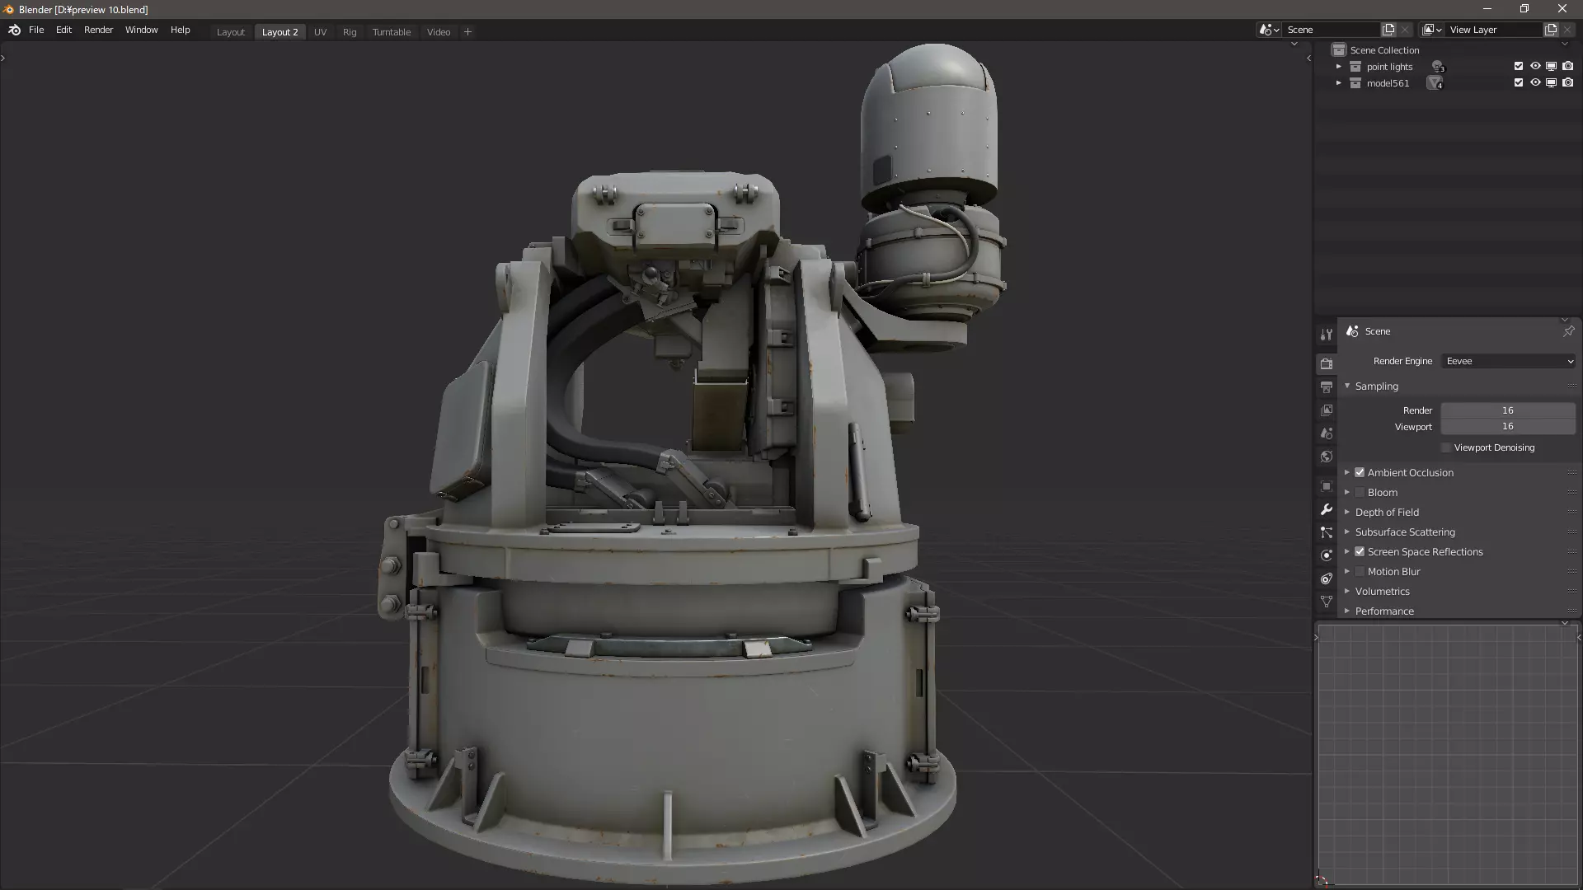Click the new view layer duplicate icon
This screenshot has height=890, width=1583.
(1551, 30)
